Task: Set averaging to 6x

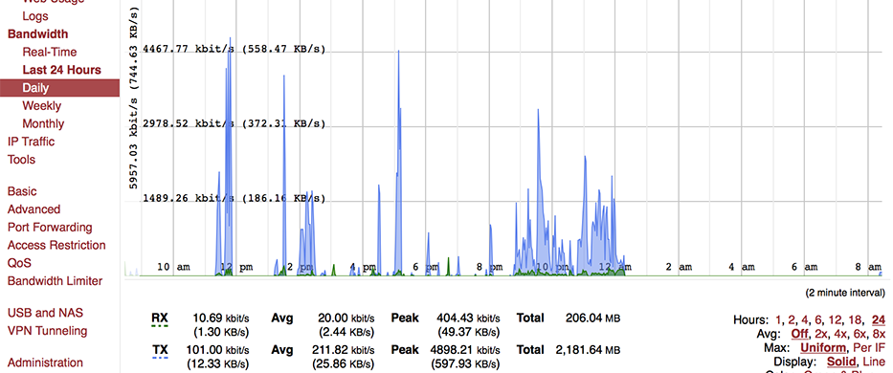Action: tap(860, 334)
